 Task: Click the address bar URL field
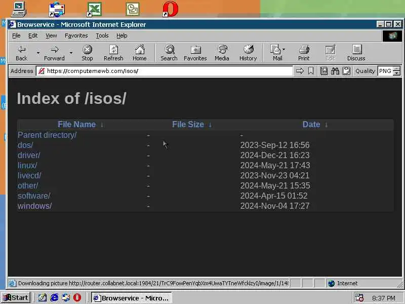tap(164, 71)
